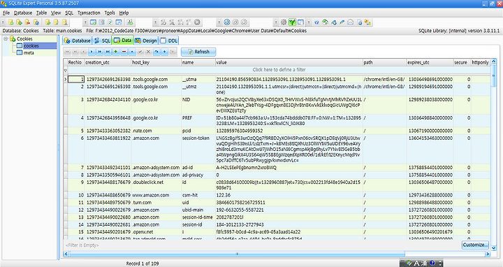Switch to the Design tab
The height and width of the screenshot is (267, 503).
tap(146, 41)
